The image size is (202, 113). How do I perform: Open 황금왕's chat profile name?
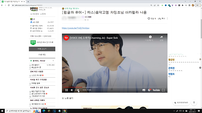click(x=171, y=60)
